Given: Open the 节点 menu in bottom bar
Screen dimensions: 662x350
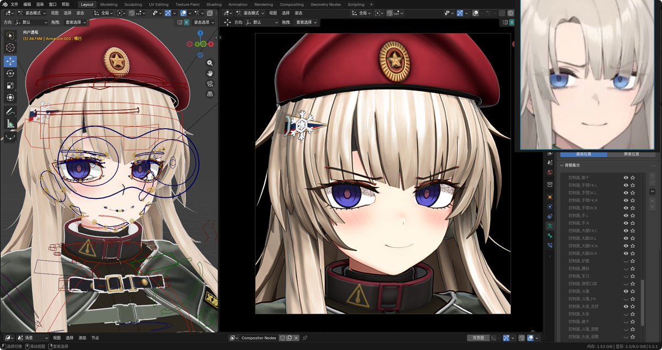Looking at the screenshot, I should [95, 338].
